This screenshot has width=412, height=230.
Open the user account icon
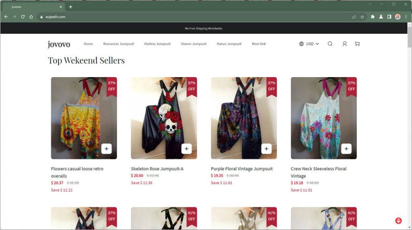344,44
